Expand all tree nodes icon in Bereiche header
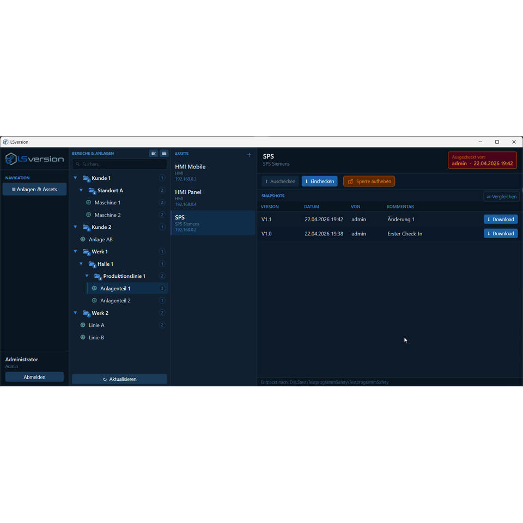Screen dimensions: 523x523 click(x=164, y=154)
